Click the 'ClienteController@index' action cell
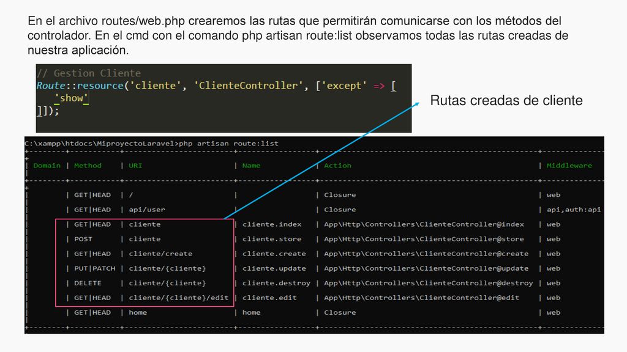627x352 pixels. point(424,224)
